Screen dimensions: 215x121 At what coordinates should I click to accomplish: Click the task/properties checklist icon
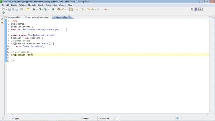(x=21, y=9)
